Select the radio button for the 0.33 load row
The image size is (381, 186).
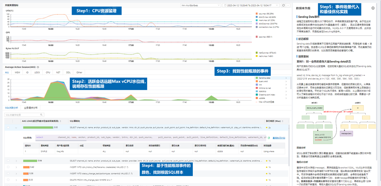pos(8,180)
